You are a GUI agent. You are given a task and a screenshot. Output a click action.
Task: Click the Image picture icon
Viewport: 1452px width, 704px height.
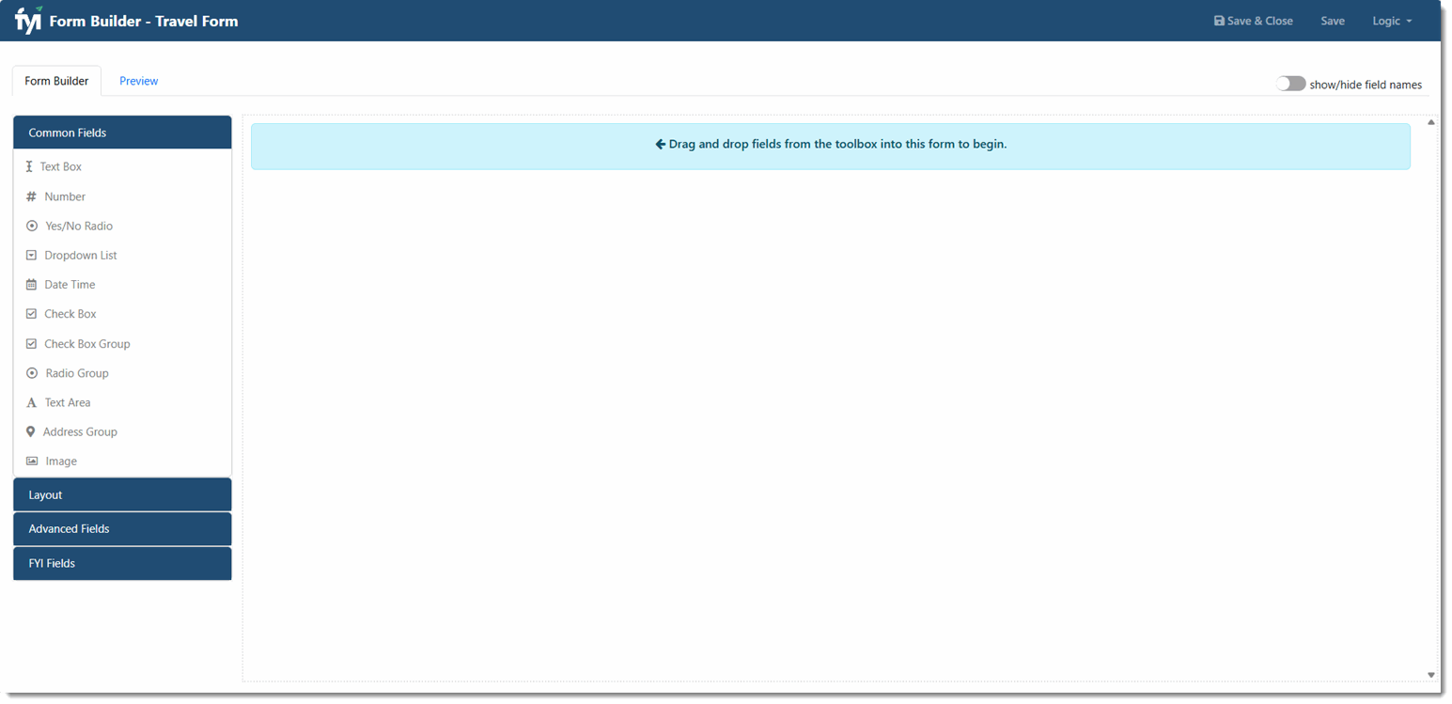pos(32,462)
